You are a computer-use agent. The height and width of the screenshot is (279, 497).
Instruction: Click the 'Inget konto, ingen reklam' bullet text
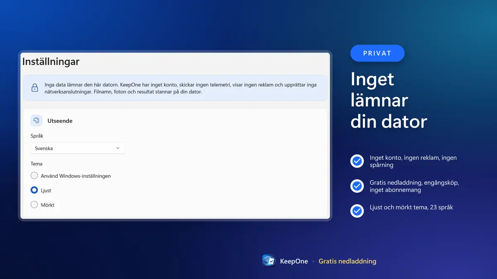click(x=413, y=161)
